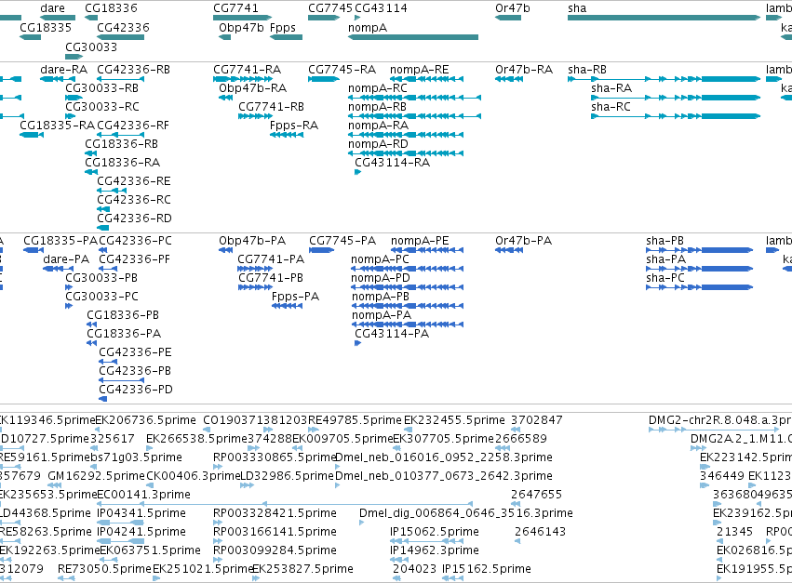792x583 pixels.
Task: Select the CG7741 gene bar
Action: (x=243, y=18)
